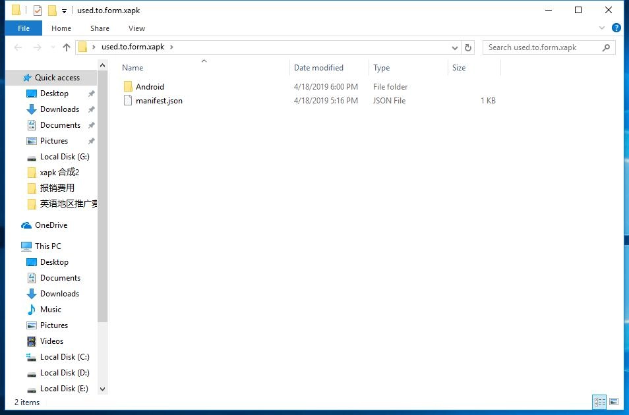Open the address bar history dropdown
The height and width of the screenshot is (415, 629).
tap(455, 47)
